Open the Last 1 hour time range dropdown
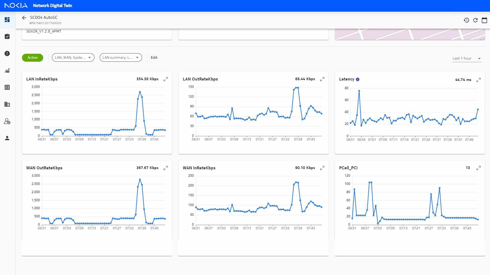The height and width of the screenshot is (275, 490). coord(467,58)
